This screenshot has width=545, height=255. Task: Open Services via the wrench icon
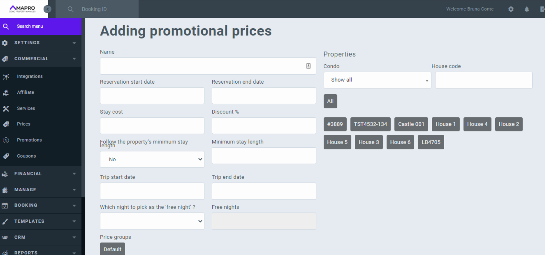click(x=6, y=108)
